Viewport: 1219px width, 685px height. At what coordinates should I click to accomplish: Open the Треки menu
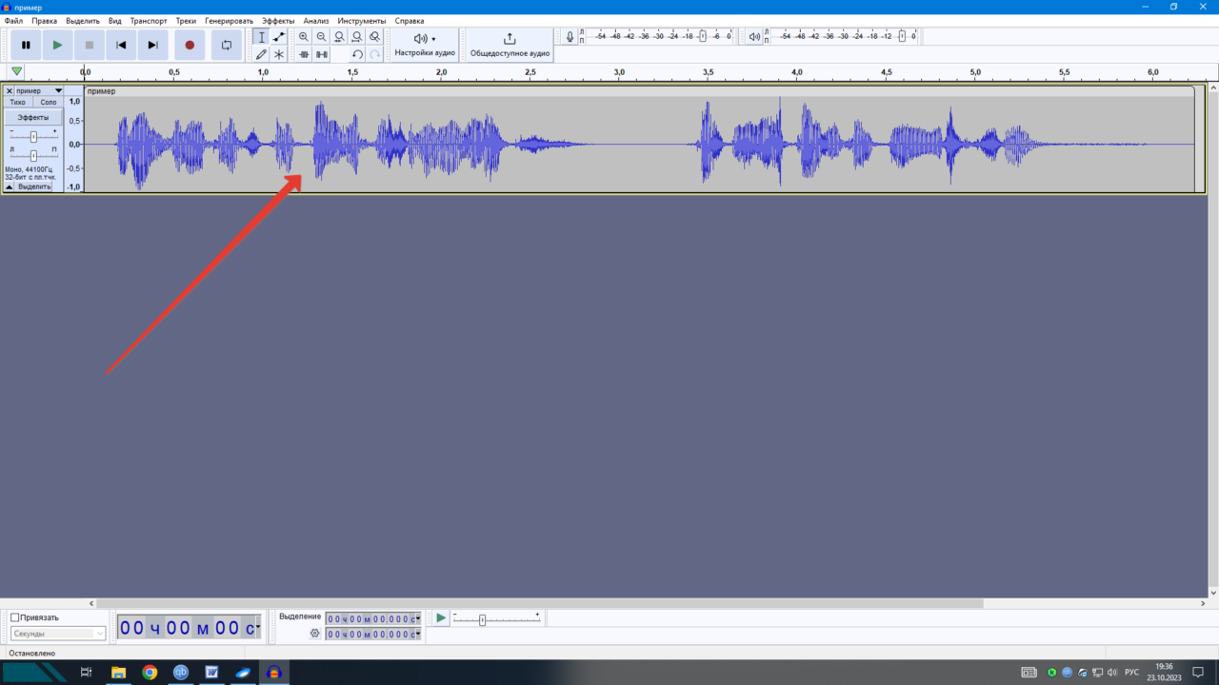[186, 20]
